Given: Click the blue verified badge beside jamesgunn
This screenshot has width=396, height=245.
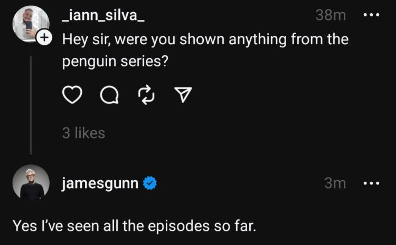Looking at the screenshot, I should click(150, 183).
